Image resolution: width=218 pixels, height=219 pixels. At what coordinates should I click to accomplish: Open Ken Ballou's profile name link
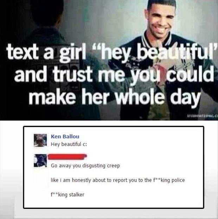[x=65, y=136]
